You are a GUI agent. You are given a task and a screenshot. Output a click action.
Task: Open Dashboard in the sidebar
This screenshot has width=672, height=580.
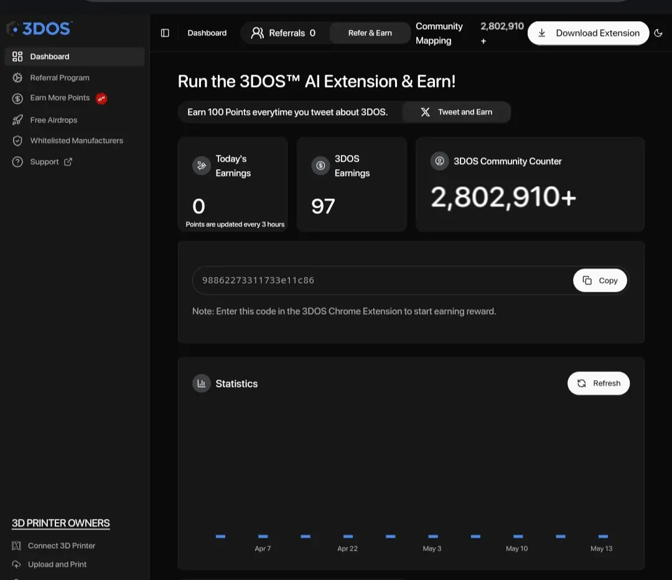click(75, 57)
